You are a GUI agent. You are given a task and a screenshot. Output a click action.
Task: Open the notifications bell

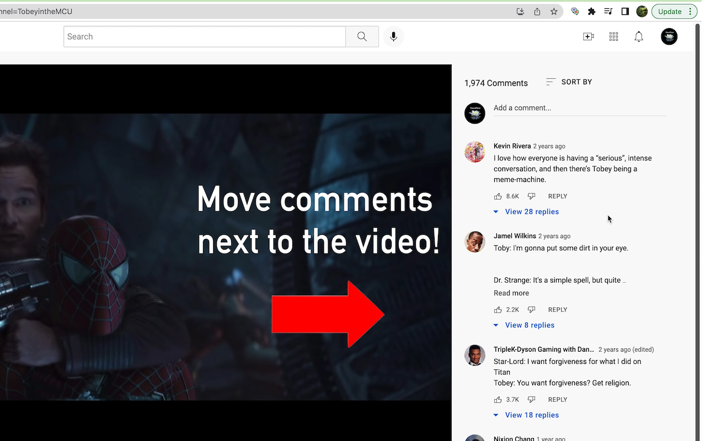(x=639, y=36)
